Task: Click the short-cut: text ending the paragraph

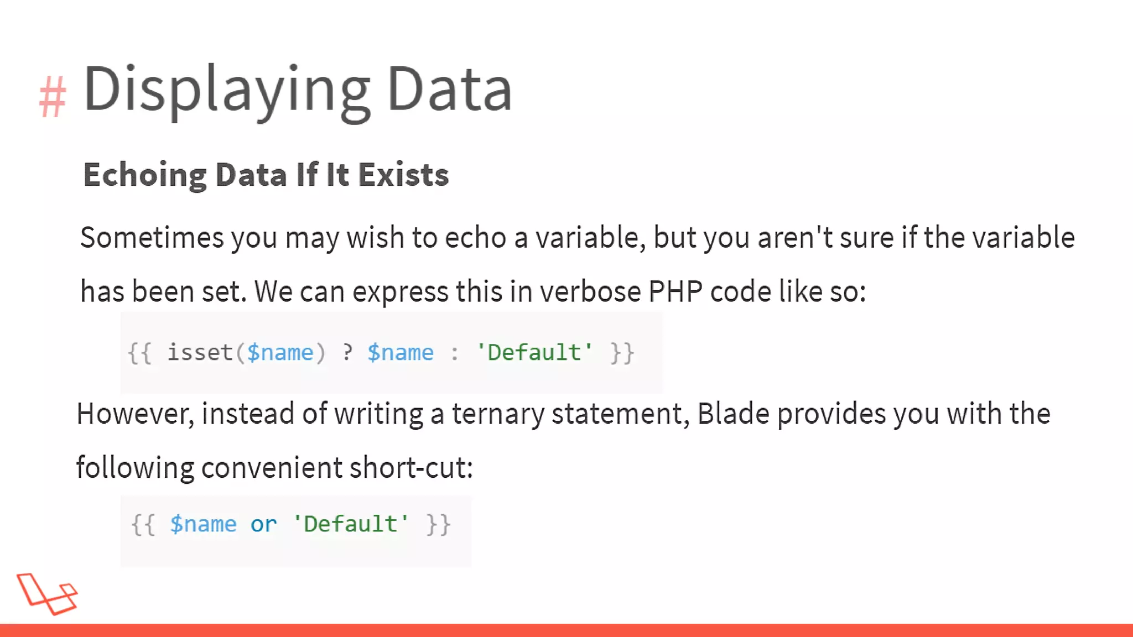Action: click(411, 468)
